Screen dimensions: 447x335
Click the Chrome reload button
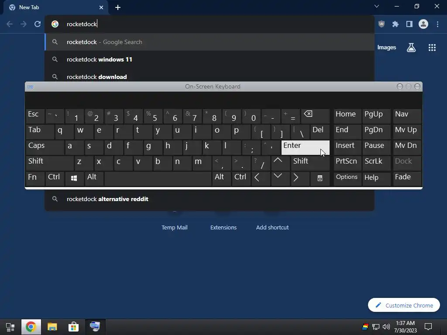click(x=38, y=24)
